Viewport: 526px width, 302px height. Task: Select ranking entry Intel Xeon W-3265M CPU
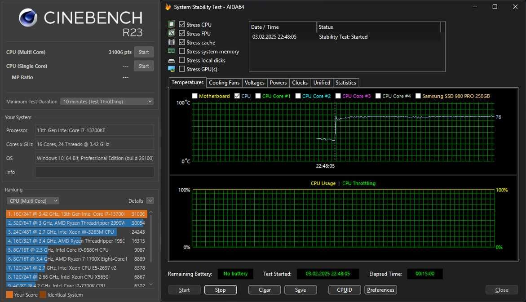(x=76, y=232)
